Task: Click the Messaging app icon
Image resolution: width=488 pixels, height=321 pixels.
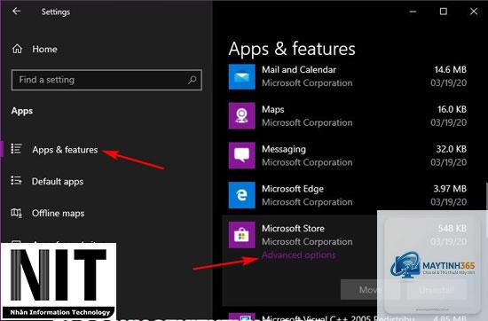Action: pyautogui.click(x=242, y=155)
